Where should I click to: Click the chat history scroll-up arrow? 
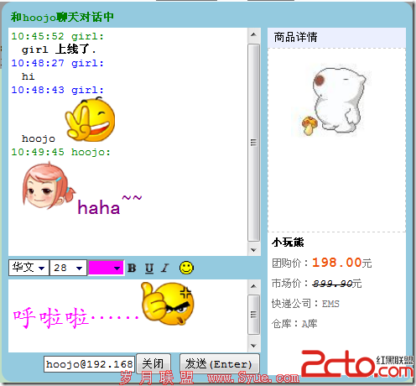(253, 34)
